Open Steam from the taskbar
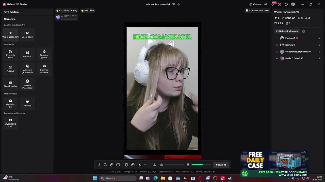The height and width of the screenshot is (182, 325). click(230, 178)
